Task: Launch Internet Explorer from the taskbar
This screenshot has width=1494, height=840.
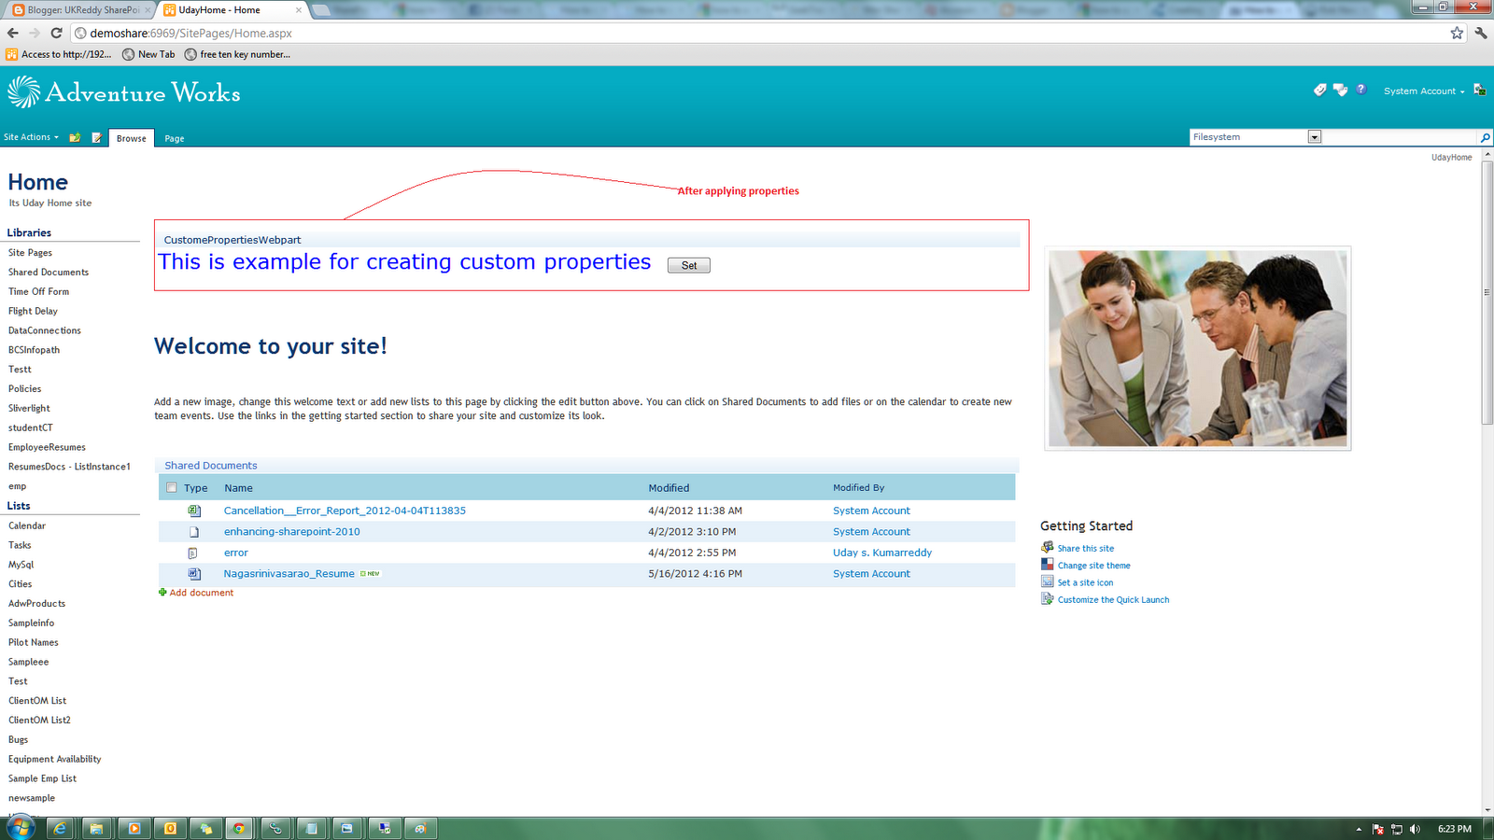Action: point(60,828)
